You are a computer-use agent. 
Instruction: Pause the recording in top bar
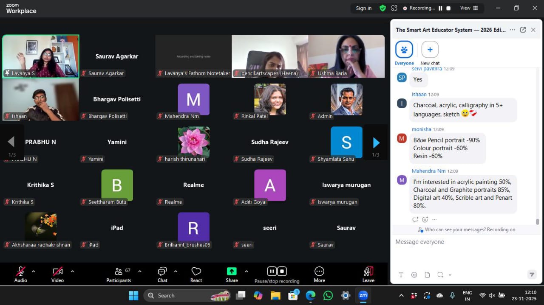pos(440,8)
